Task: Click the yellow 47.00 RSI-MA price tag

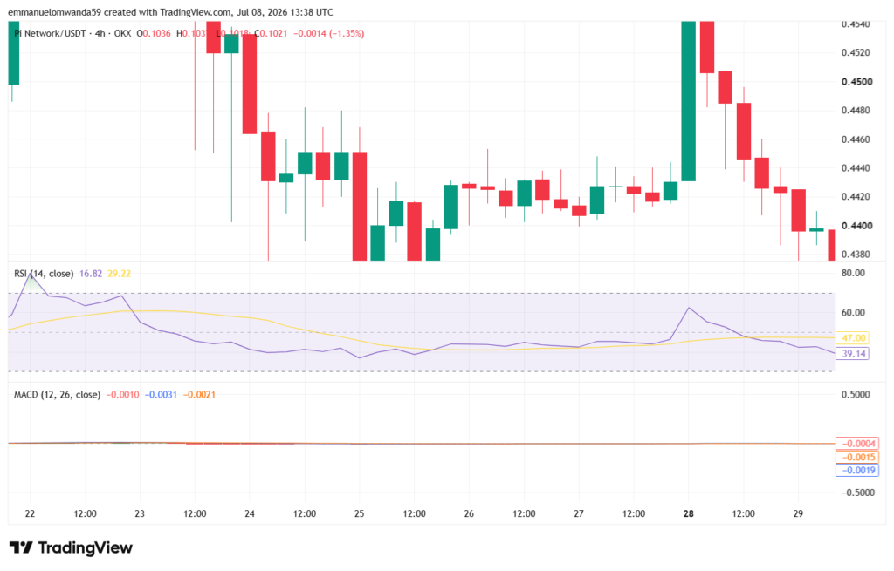Action: coord(853,338)
